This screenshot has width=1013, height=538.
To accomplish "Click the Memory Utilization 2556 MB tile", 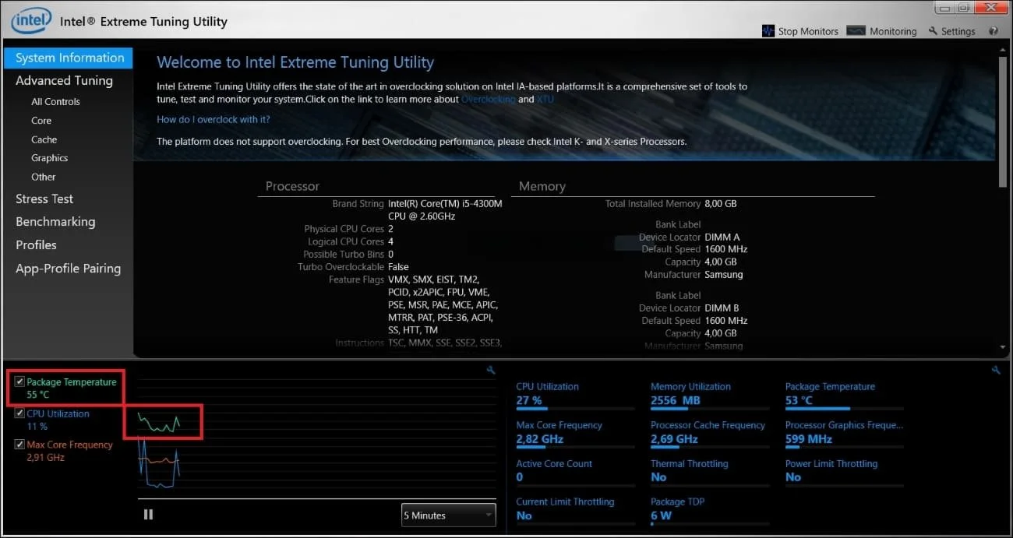I will click(710, 394).
